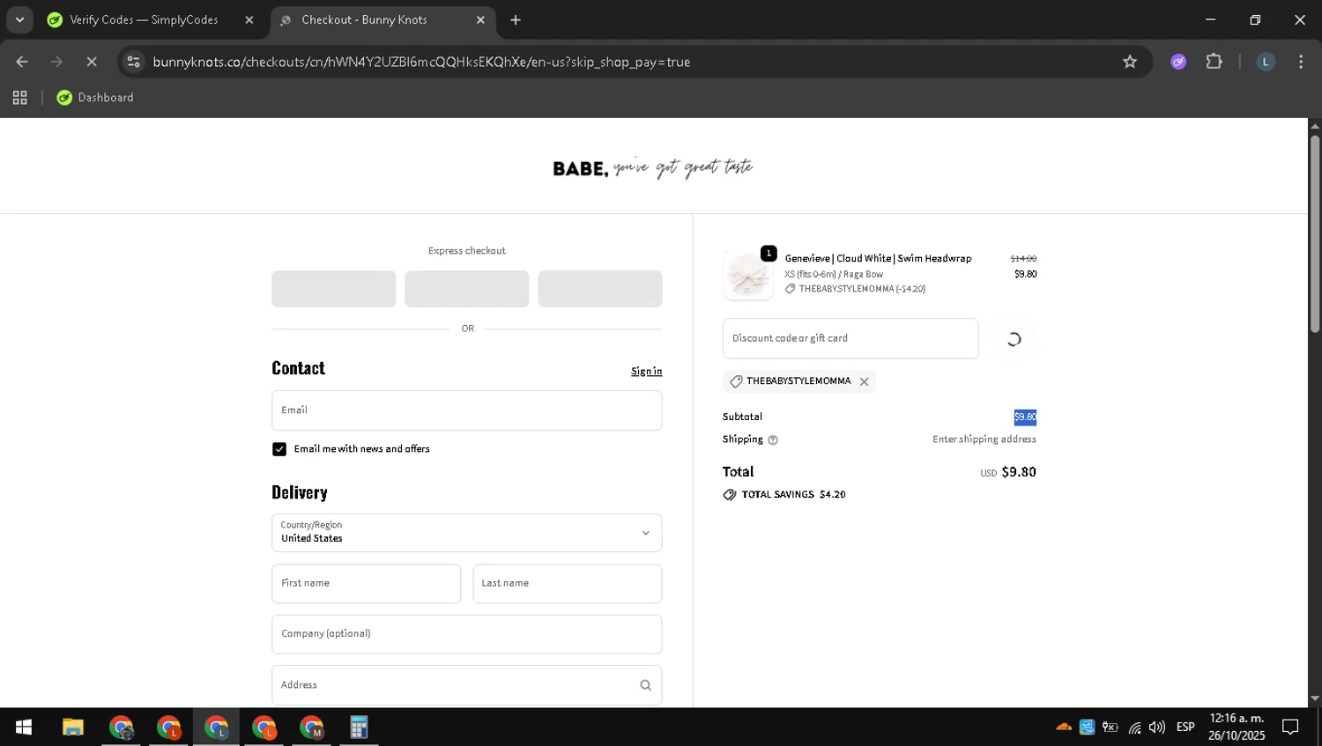Open the Country/Region dropdown
Image resolution: width=1322 pixels, height=746 pixels.
(466, 533)
